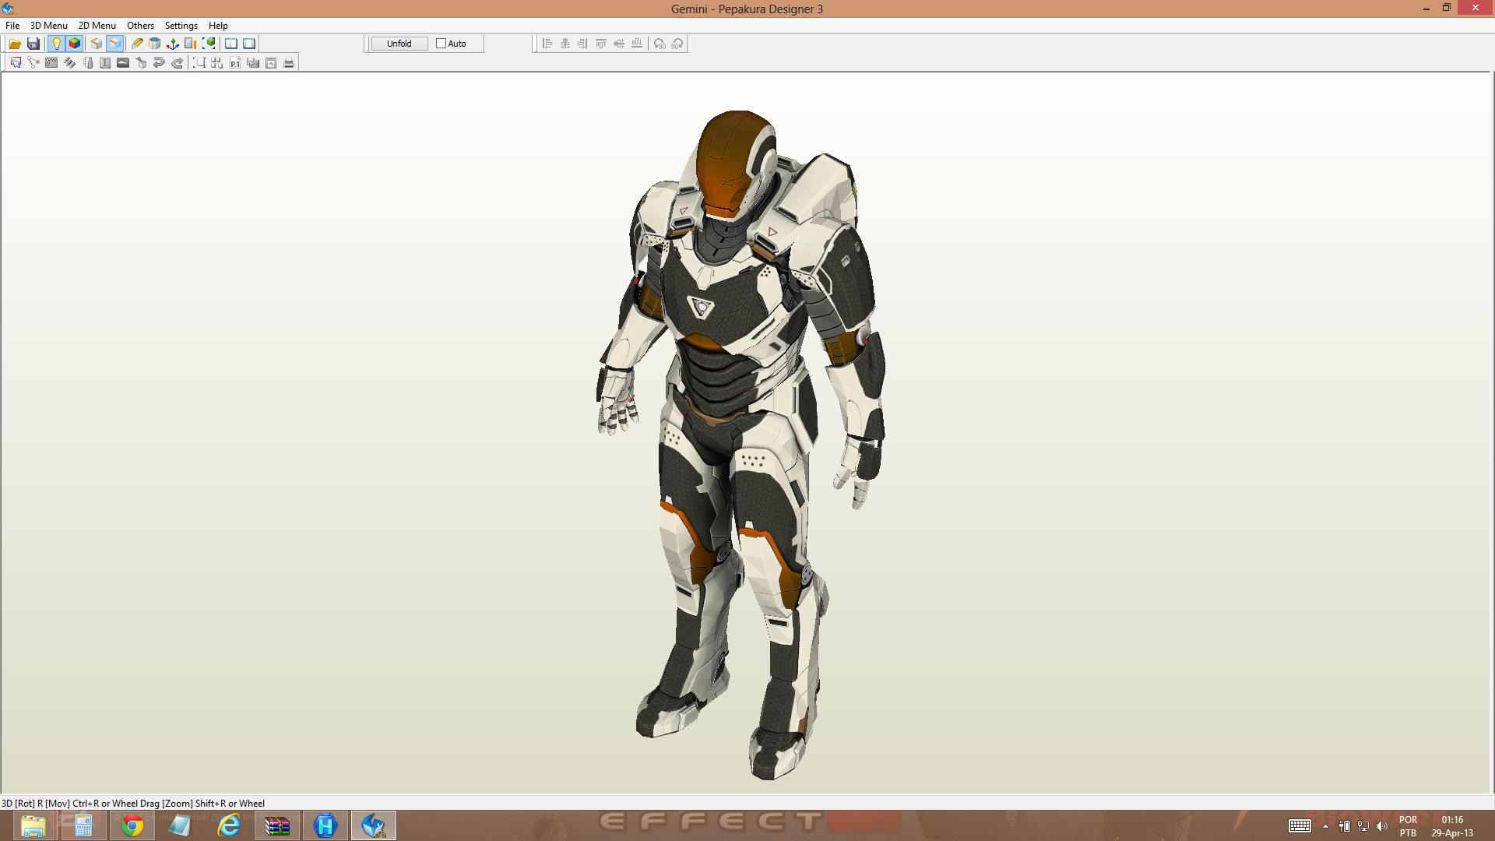
Task: Click the scale size bar icon
Action: pyautogui.click(x=191, y=44)
